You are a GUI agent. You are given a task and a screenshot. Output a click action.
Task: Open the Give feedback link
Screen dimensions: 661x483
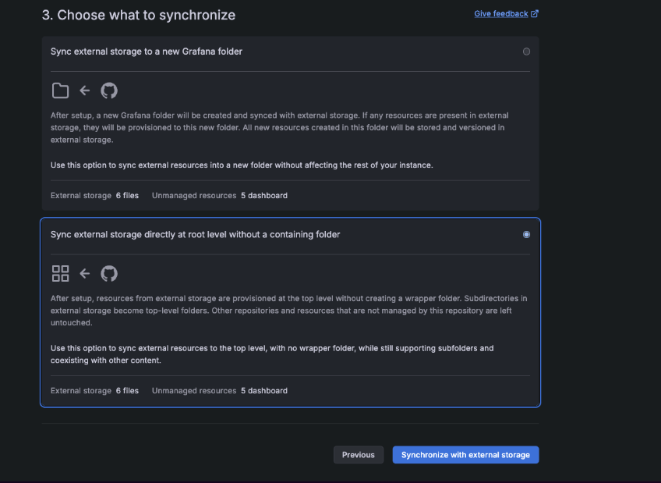pyautogui.click(x=500, y=13)
